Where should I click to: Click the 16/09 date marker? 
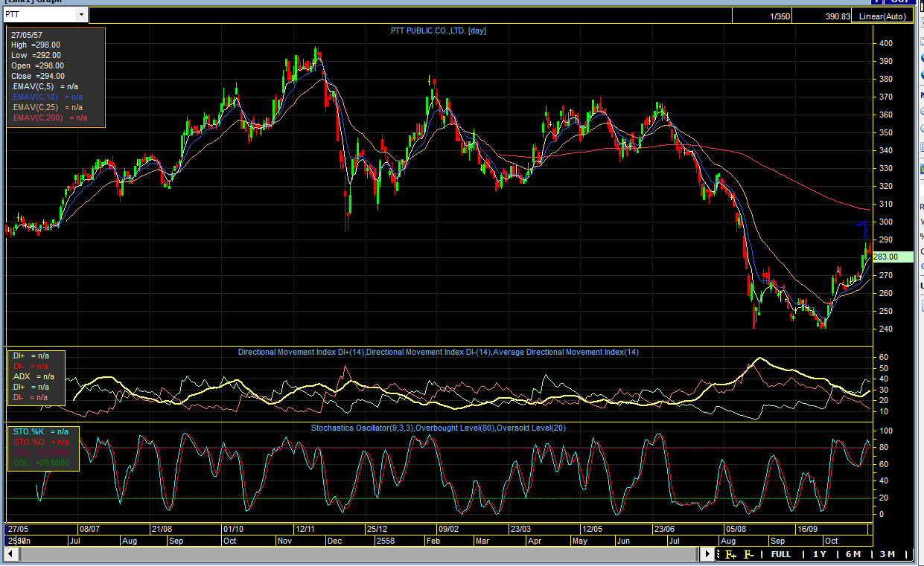pos(808,529)
